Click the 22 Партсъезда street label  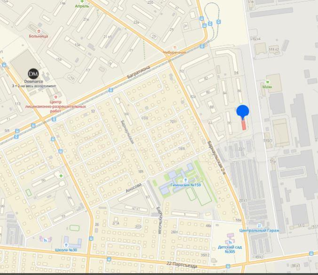click(182, 265)
